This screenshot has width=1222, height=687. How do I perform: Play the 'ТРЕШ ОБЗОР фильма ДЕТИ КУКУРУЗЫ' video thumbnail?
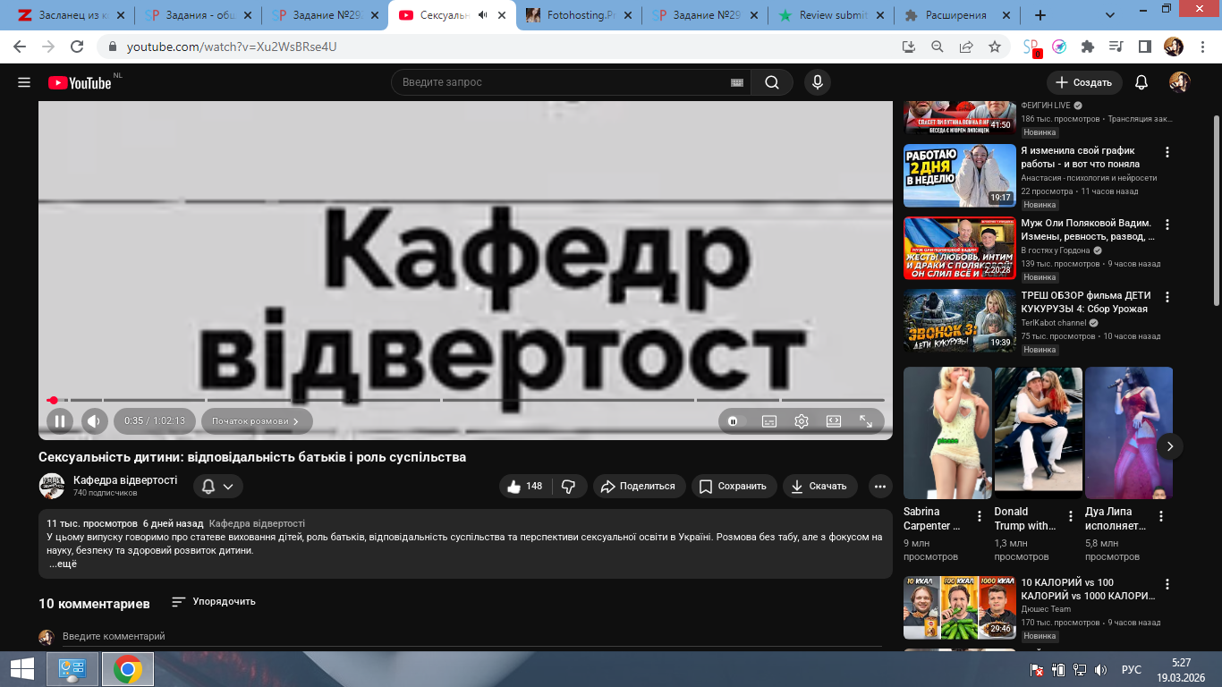tap(960, 320)
